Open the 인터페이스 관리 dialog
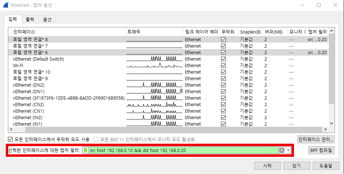Image resolution: width=344 pixels, height=174 pixels. (x=316, y=140)
